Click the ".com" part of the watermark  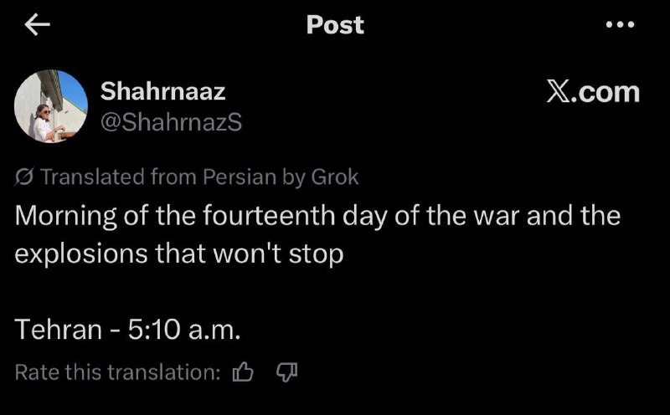(x=605, y=92)
